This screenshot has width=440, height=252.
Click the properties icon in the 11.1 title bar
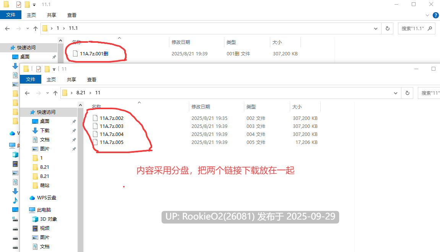18,5
